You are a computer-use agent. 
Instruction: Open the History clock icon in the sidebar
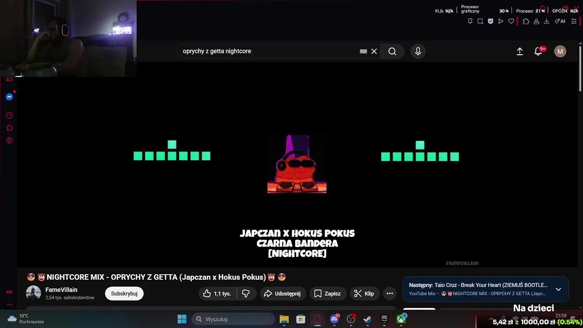point(9,116)
